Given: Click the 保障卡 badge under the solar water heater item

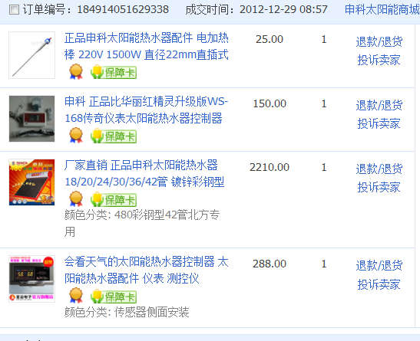Looking at the screenshot, I should 114,199.
